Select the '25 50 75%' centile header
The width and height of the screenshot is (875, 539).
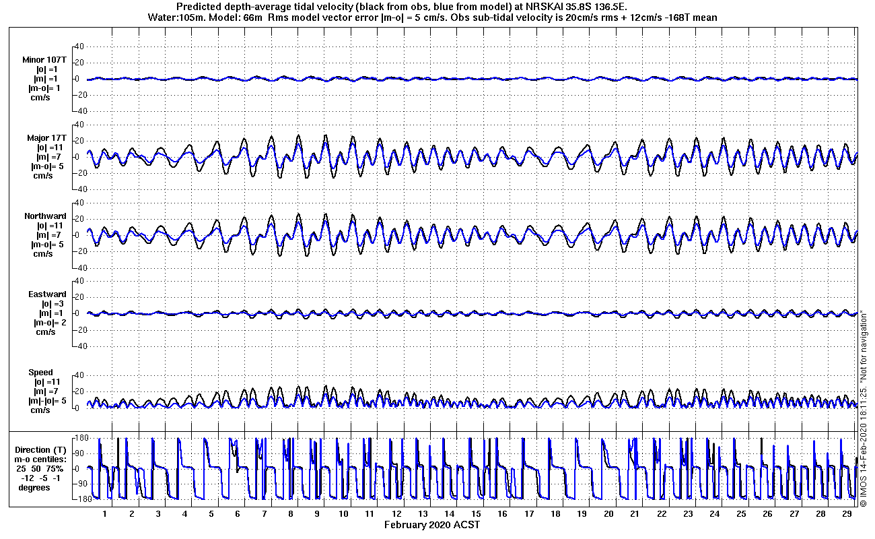(x=41, y=468)
